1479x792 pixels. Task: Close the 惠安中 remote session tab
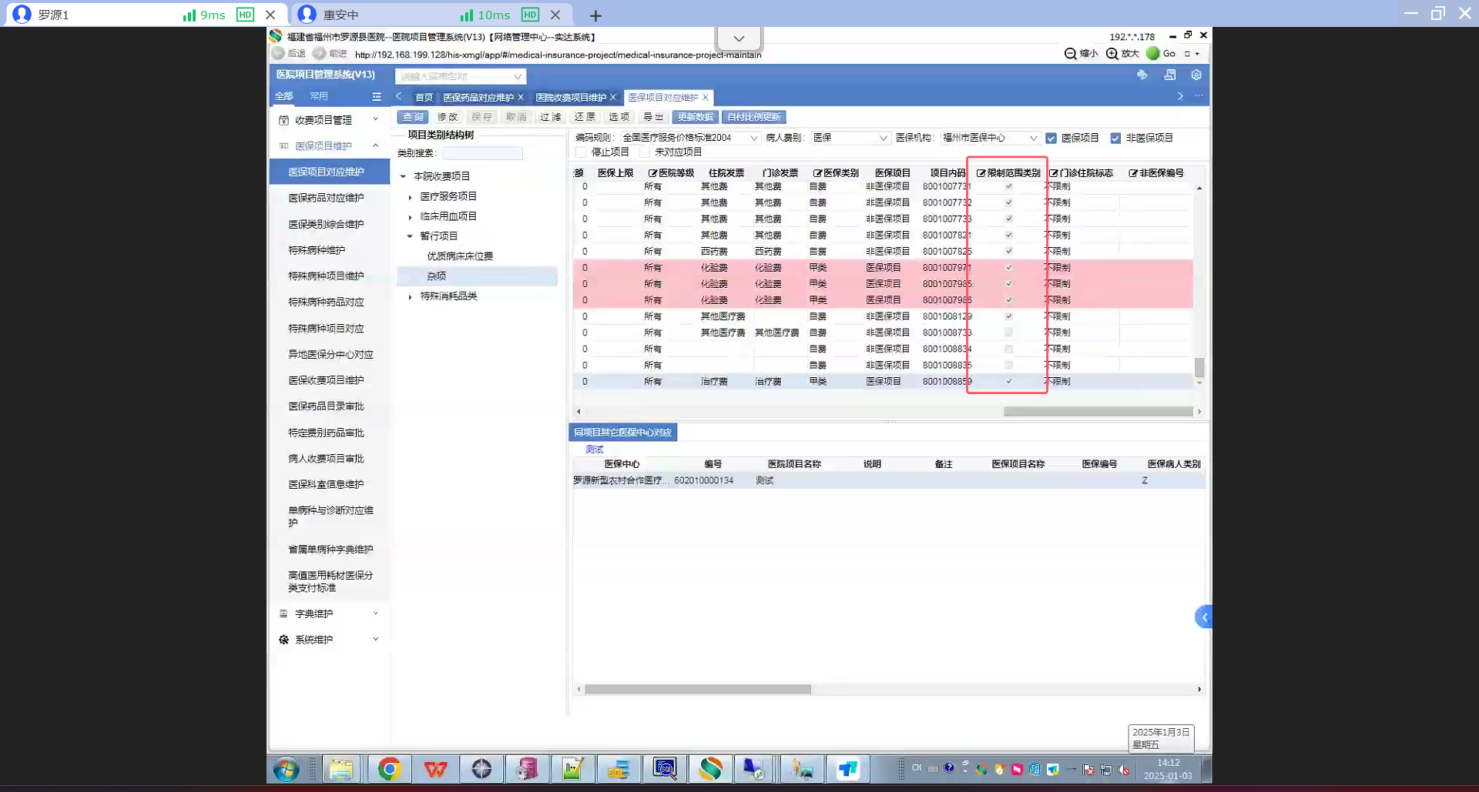pos(556,15)
